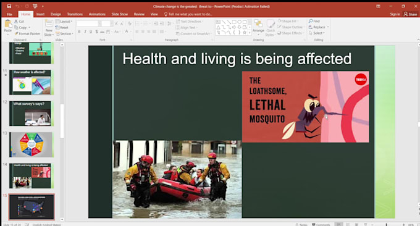Click the Share button
This screenshot has height=226, width=420.
click(x=410, y=14)
